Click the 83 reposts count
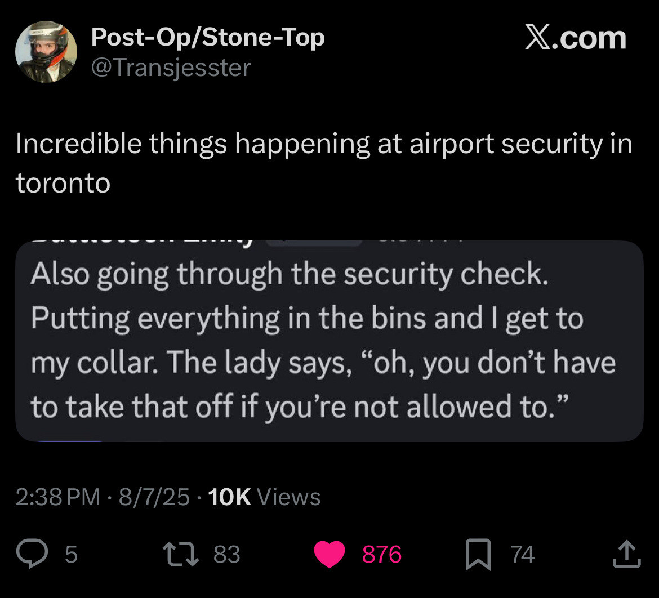 pyautogui.click(x=227, y=554)
